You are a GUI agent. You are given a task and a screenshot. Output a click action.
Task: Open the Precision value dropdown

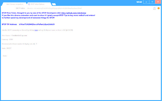(36, 44)
